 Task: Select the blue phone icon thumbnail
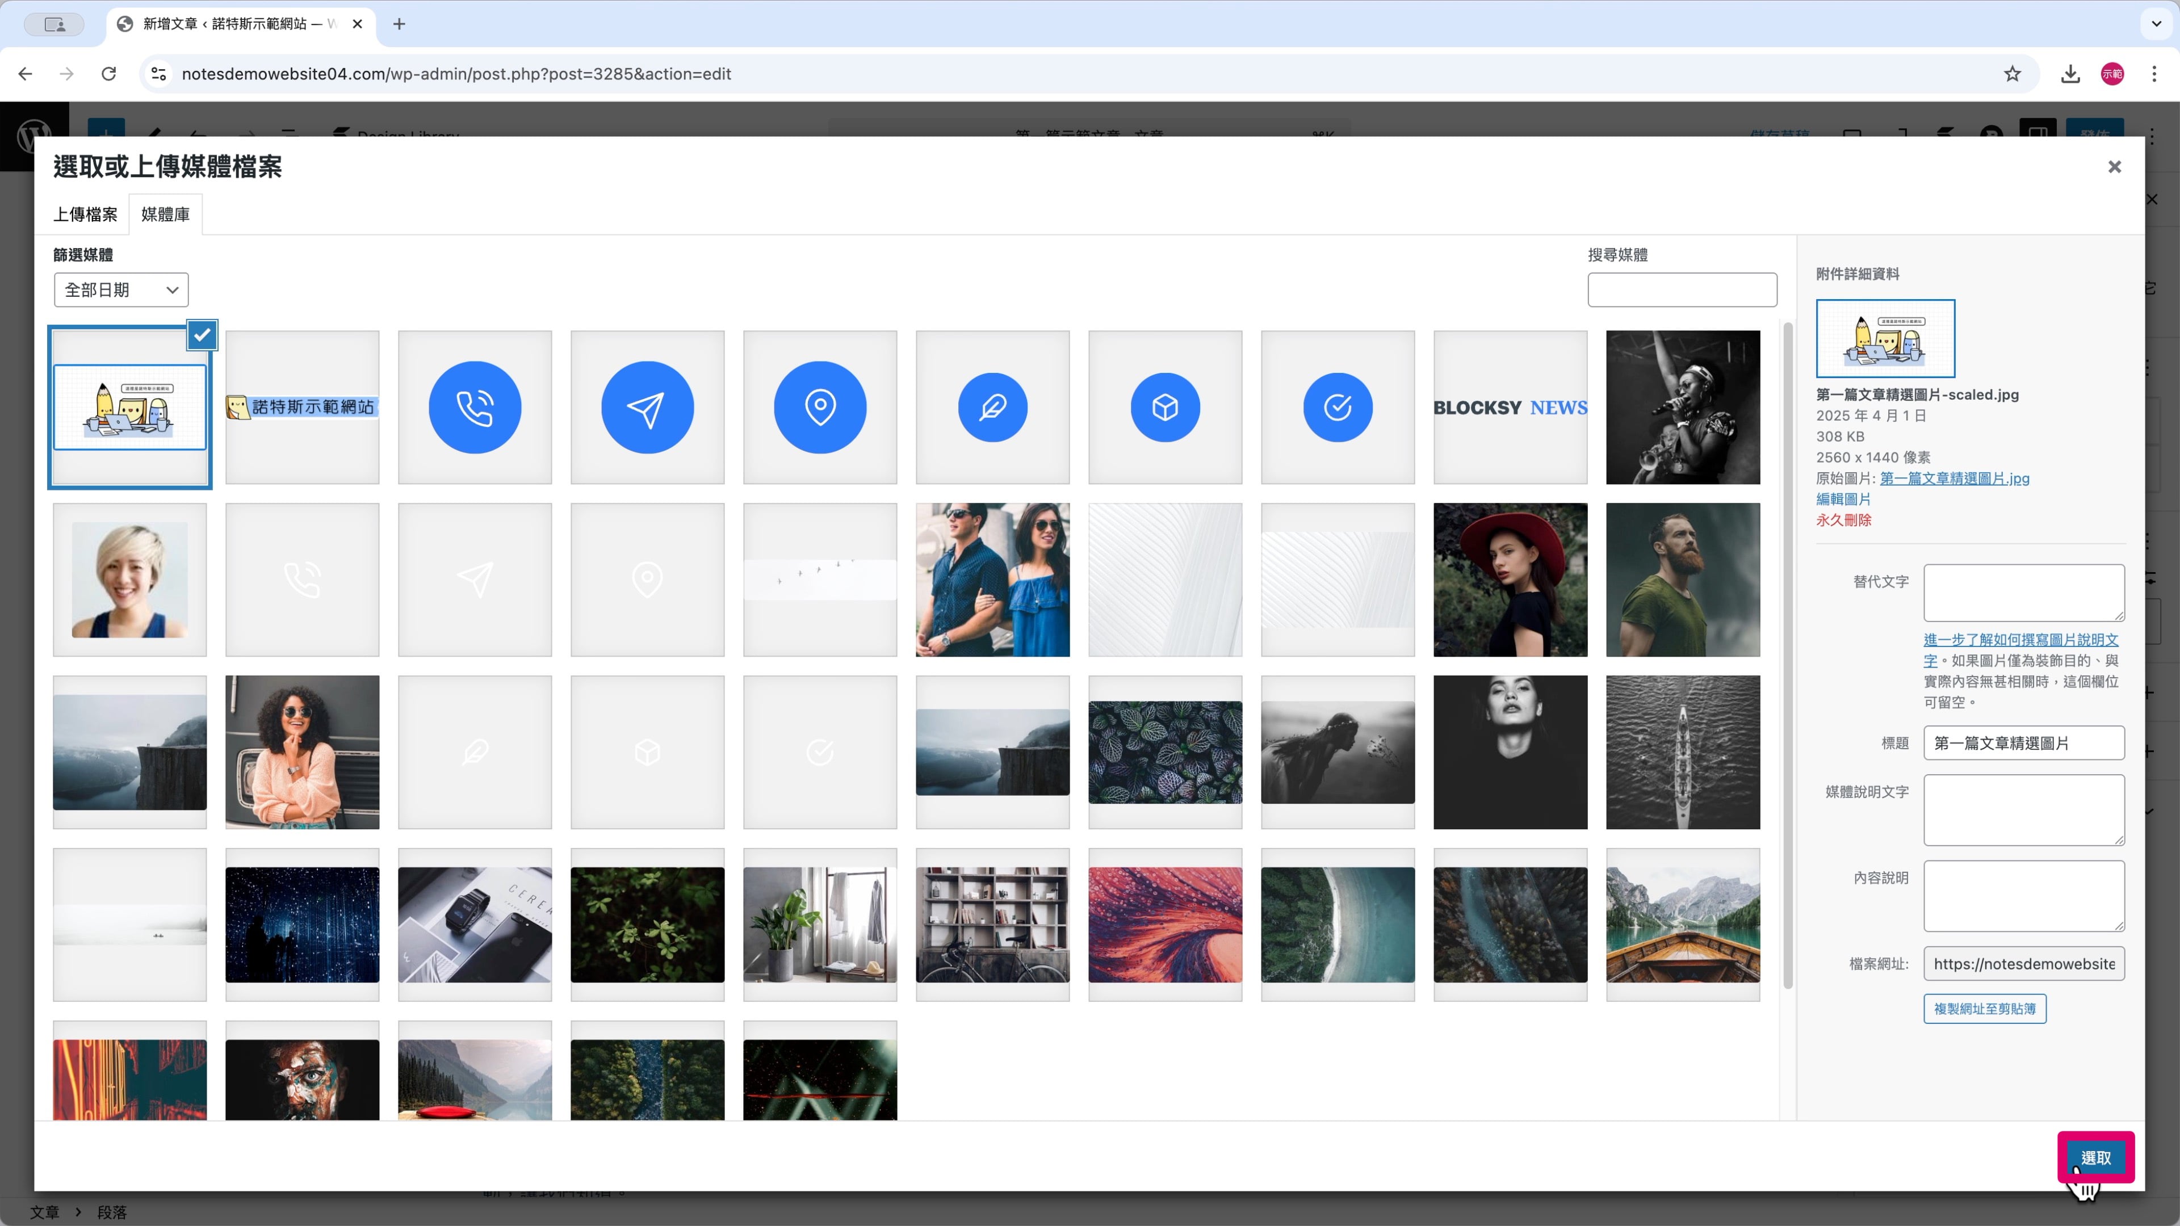click(475, 407)
